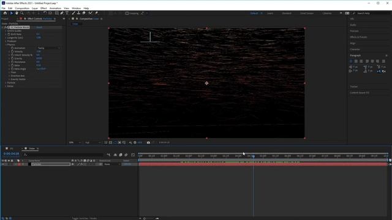The width and height of the screenshot is (392, 220).
Task: Take a snapshot with the camera icon
Action: [148, 142]
